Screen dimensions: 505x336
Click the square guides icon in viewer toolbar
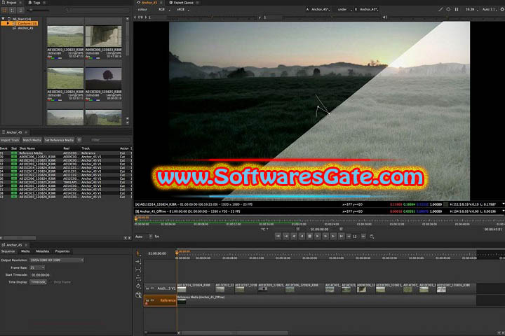(448, 10)
